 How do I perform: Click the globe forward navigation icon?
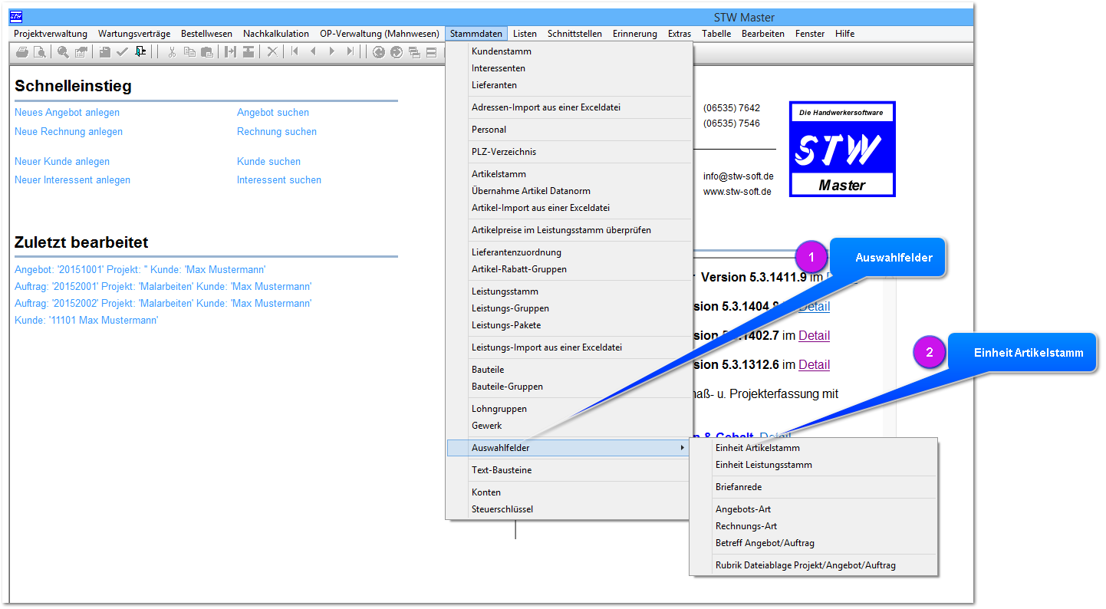coord(397,52)
